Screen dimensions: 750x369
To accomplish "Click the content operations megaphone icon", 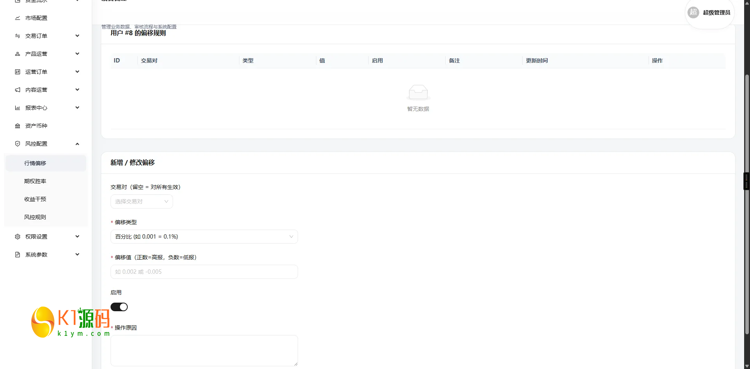I will click(x=18, y=90).
